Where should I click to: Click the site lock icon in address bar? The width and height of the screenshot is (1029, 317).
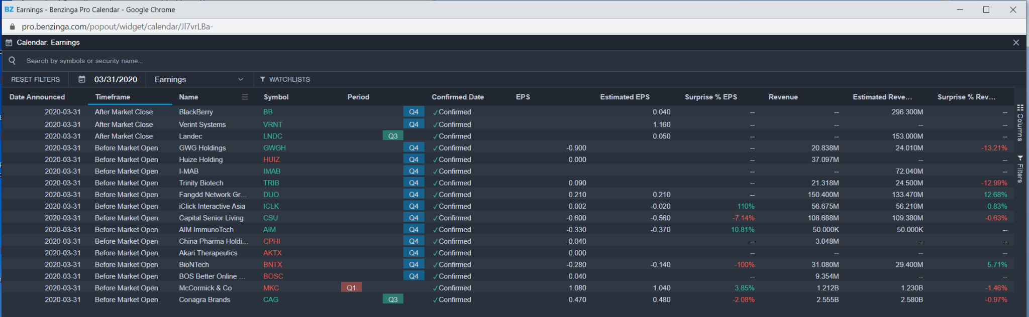[13, 27]
